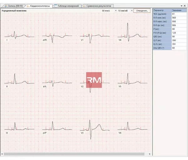The width and height of the screenshot is (188, 160).
Task: Click the V5 lead complex waveform
Action: 132,79
